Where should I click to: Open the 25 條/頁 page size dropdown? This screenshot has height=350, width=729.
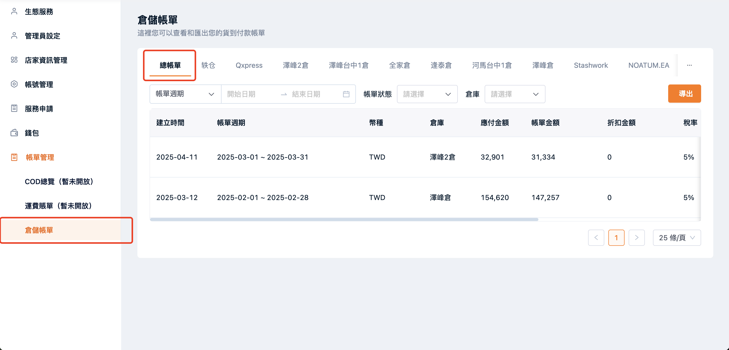coord(677,238)
